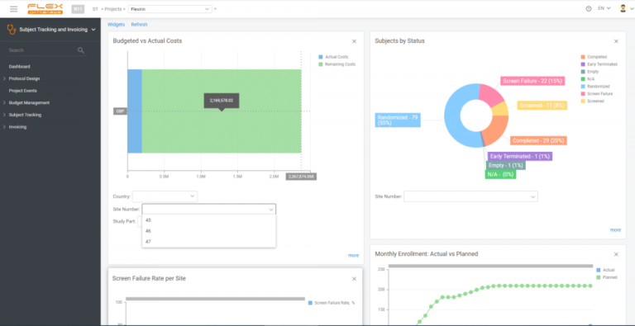Close the Screen Failure Rate per Site widget
635x326 pixels.
355,279
